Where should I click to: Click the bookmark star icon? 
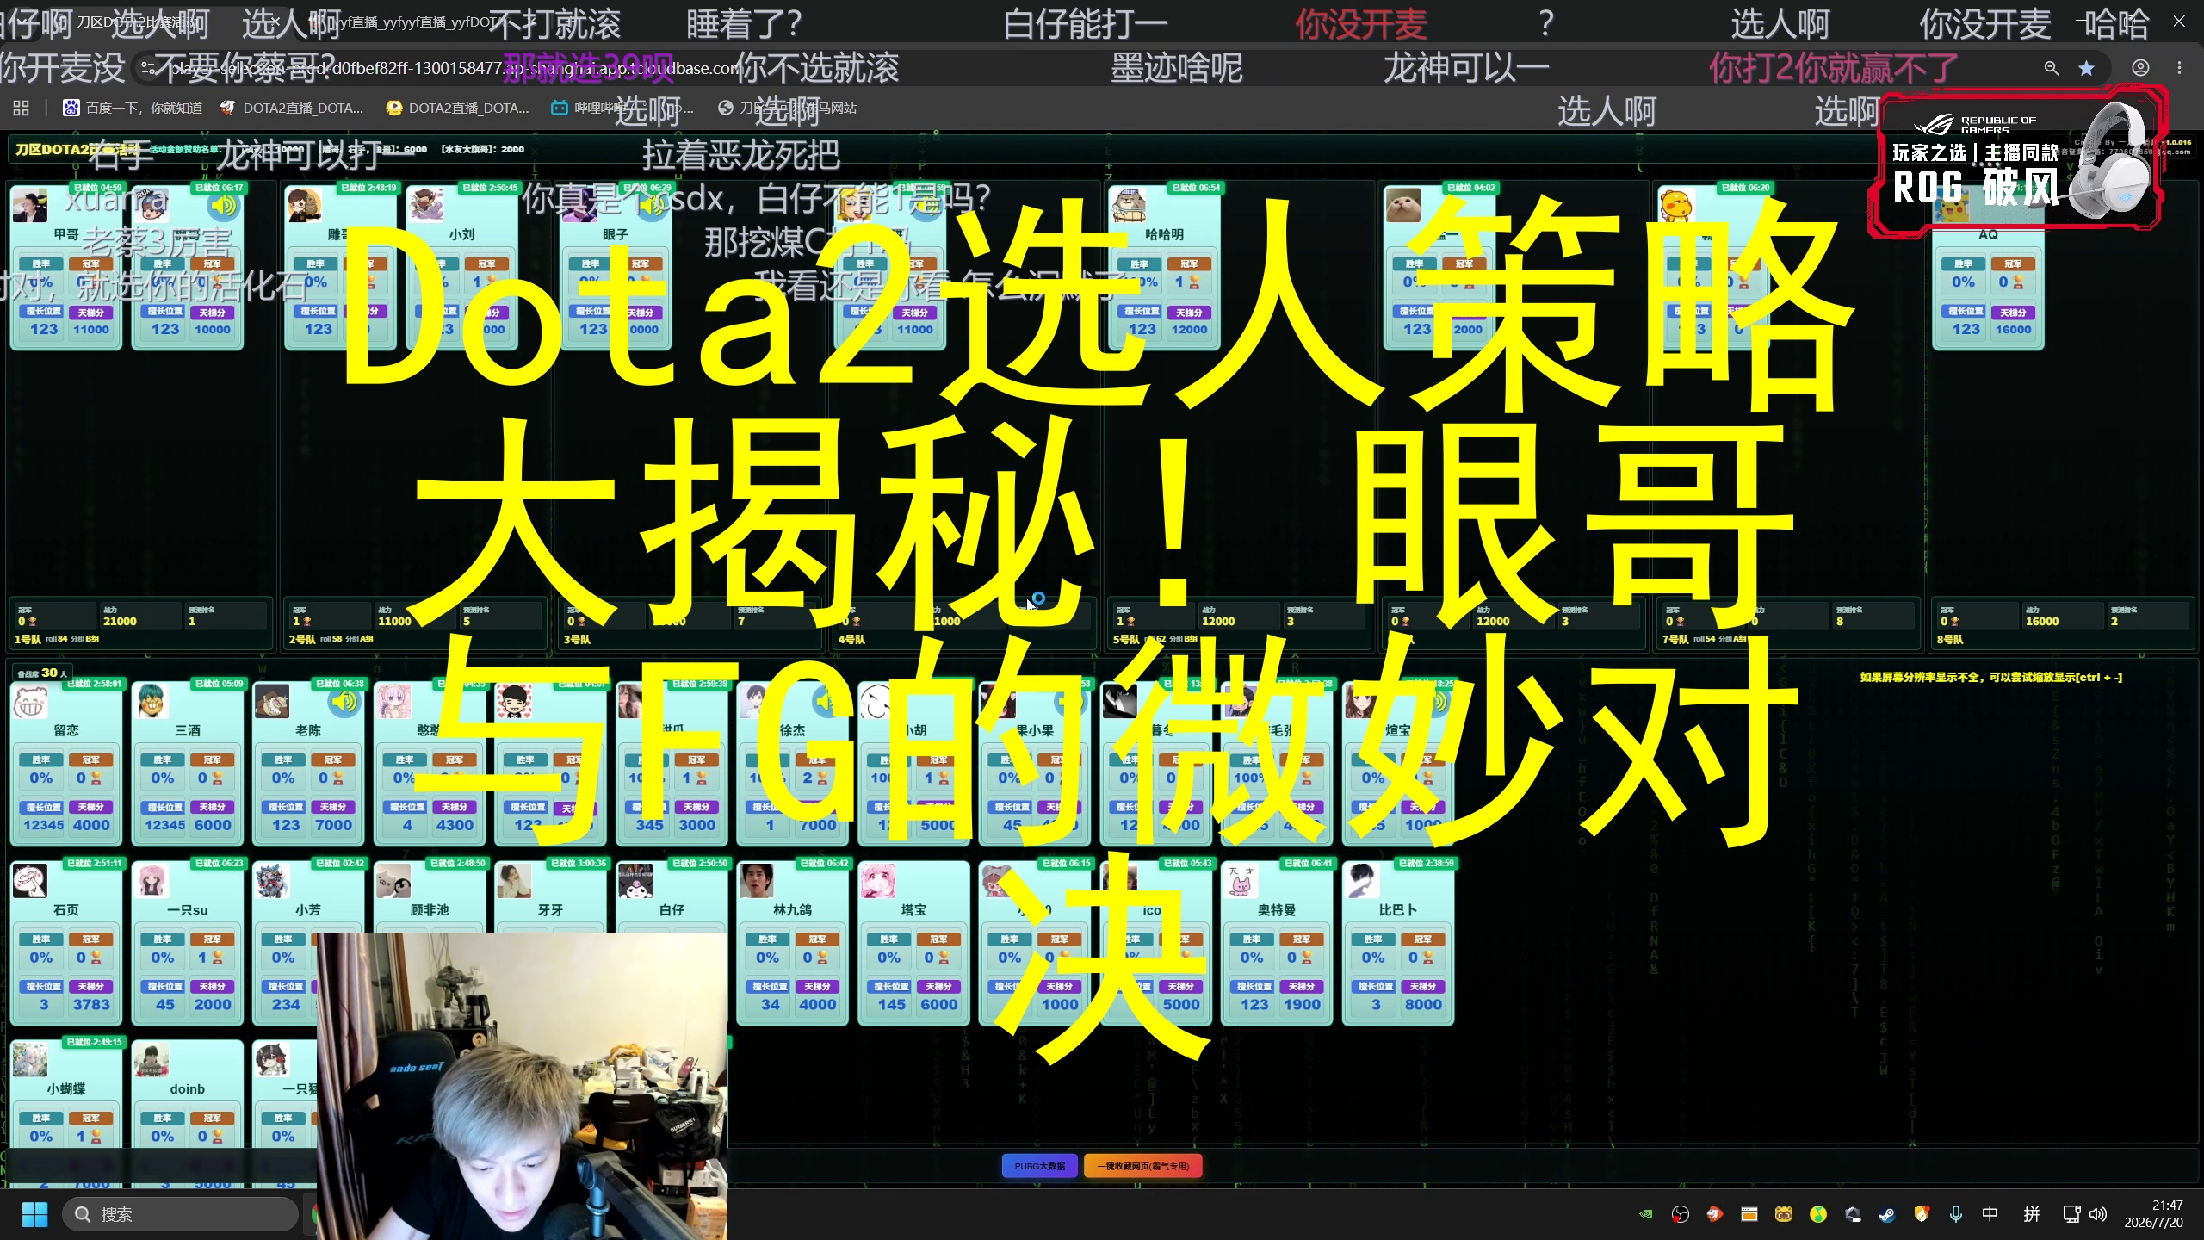pyautogui.click(x=2086, y=68)
